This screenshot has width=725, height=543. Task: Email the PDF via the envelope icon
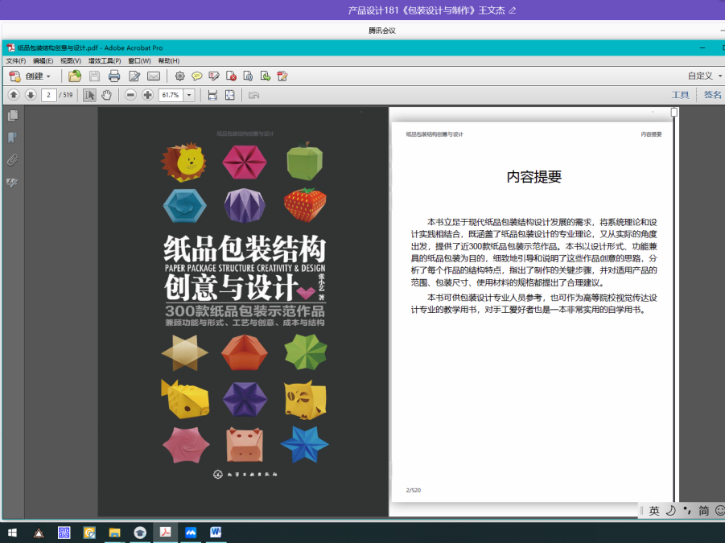152,76
